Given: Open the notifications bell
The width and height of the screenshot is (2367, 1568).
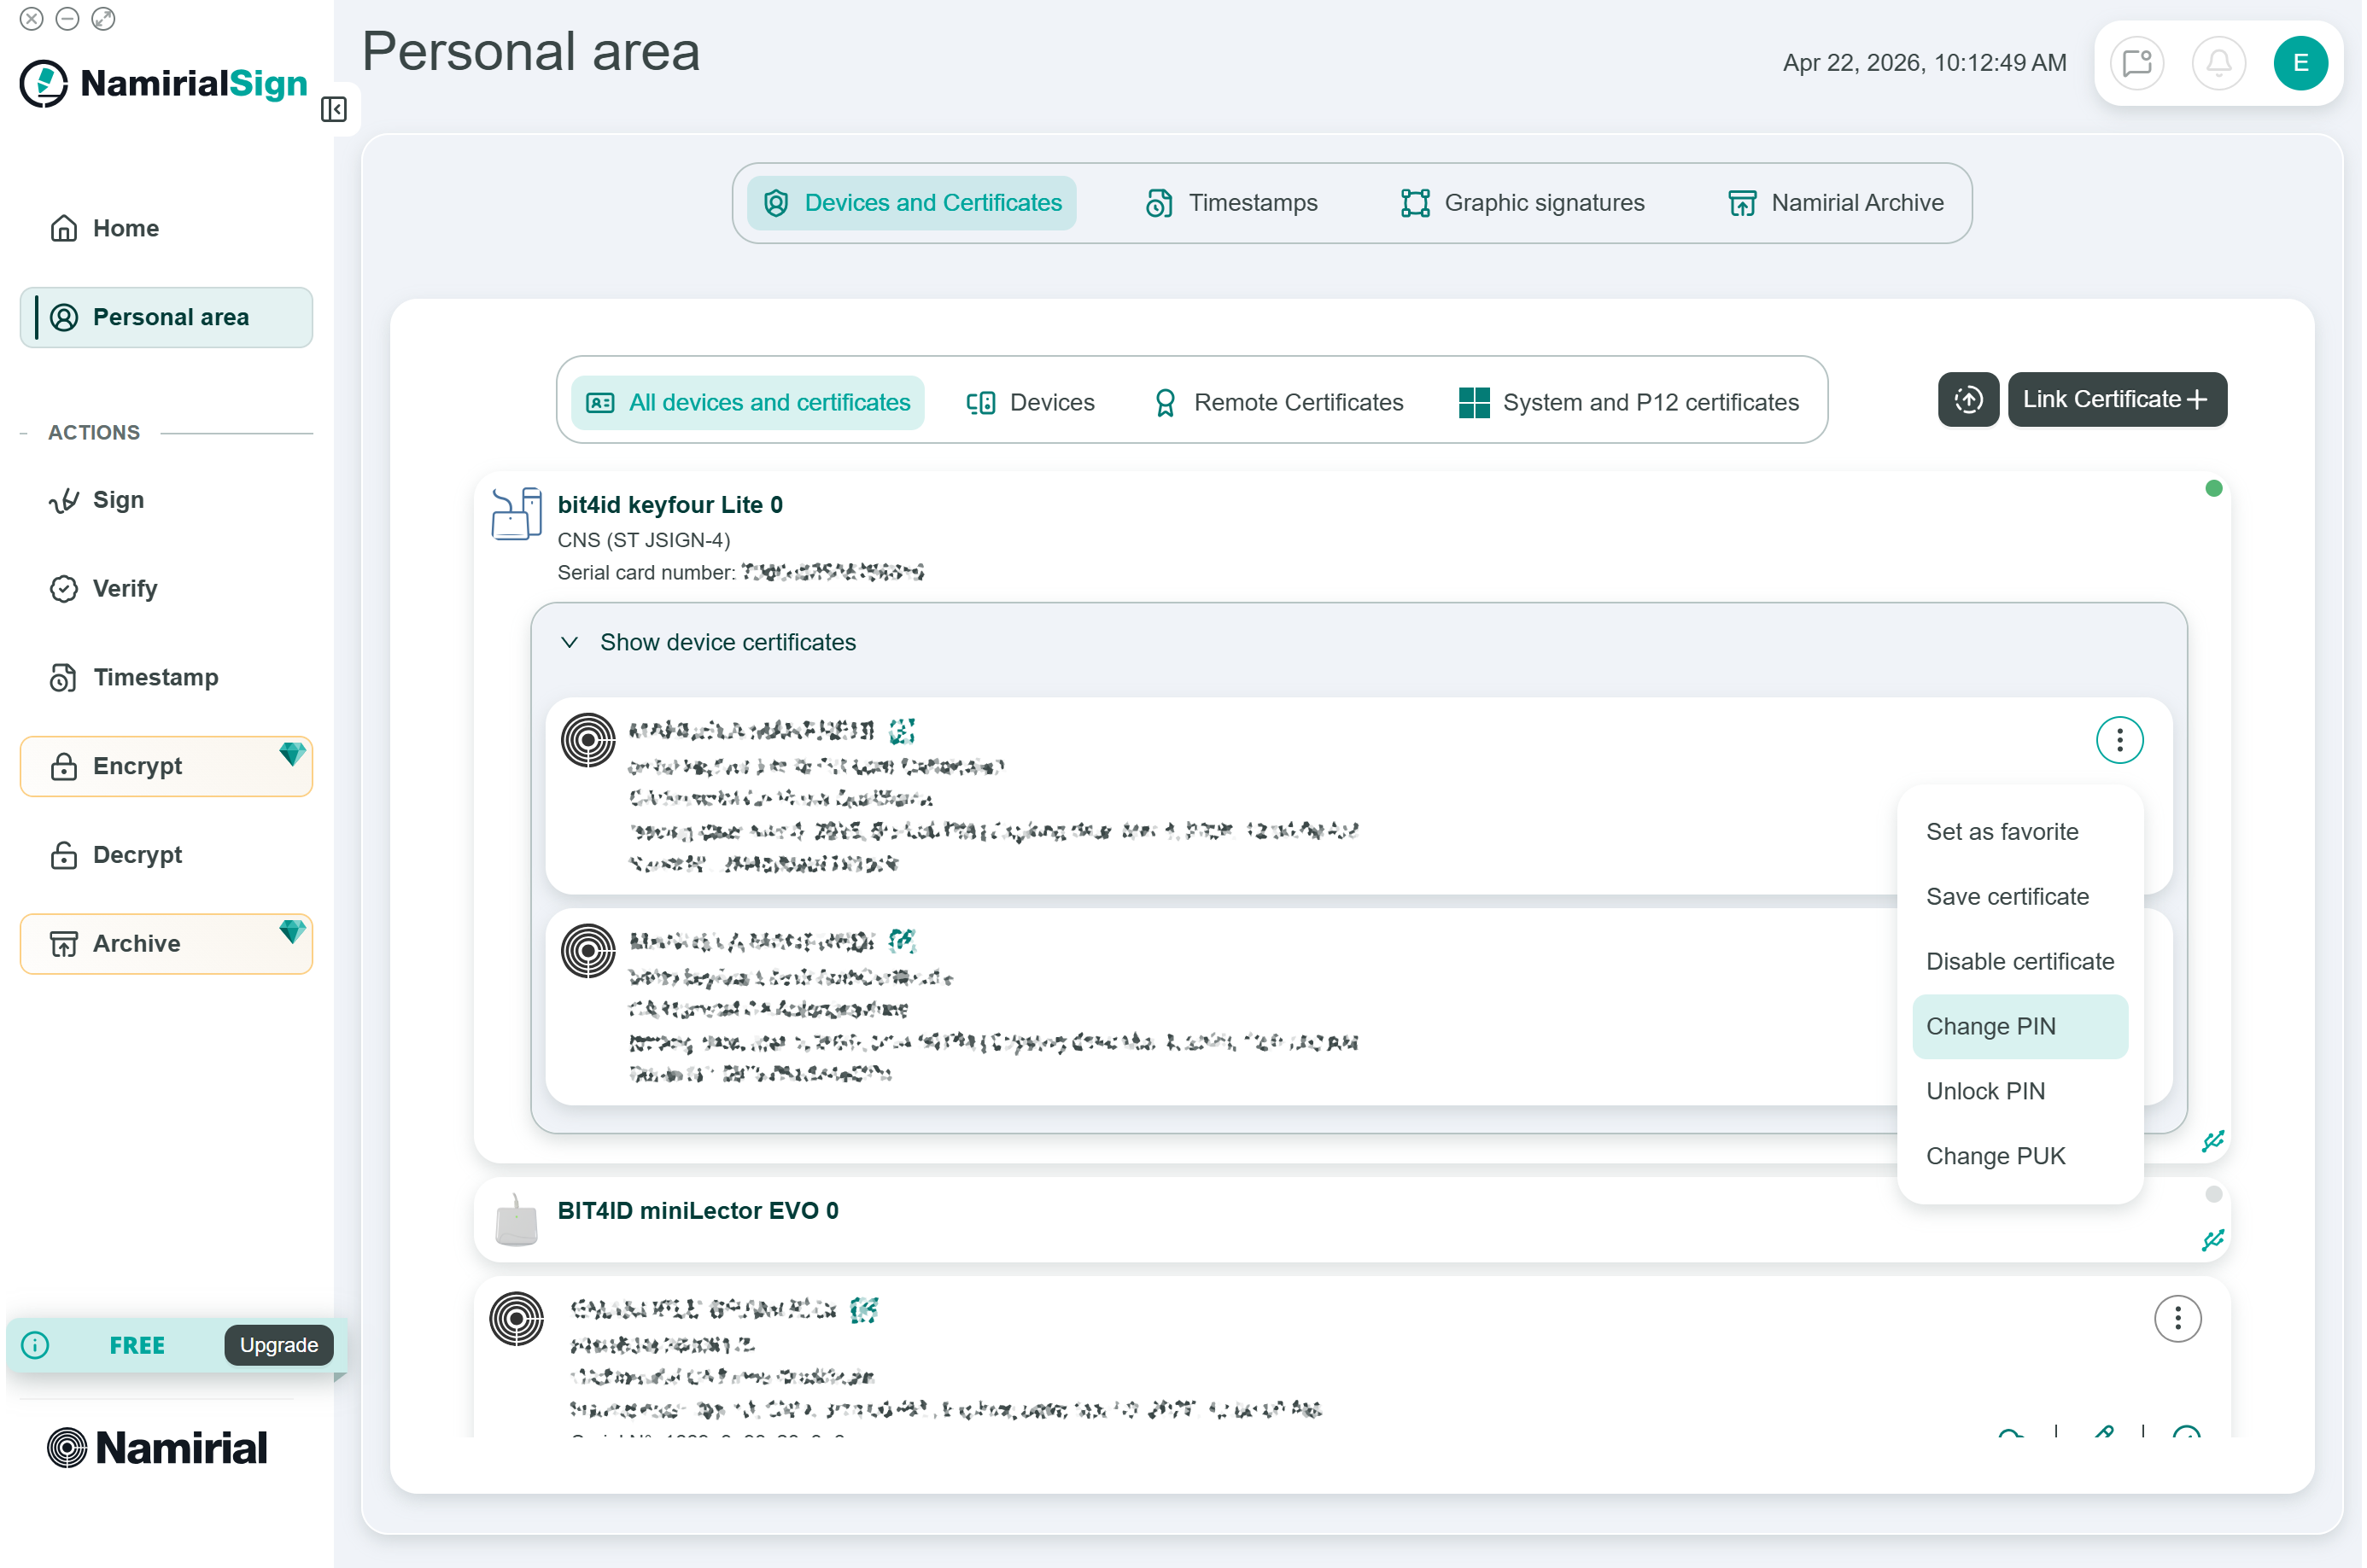Looking at the screenshot, I should [x=2218, y=63].
